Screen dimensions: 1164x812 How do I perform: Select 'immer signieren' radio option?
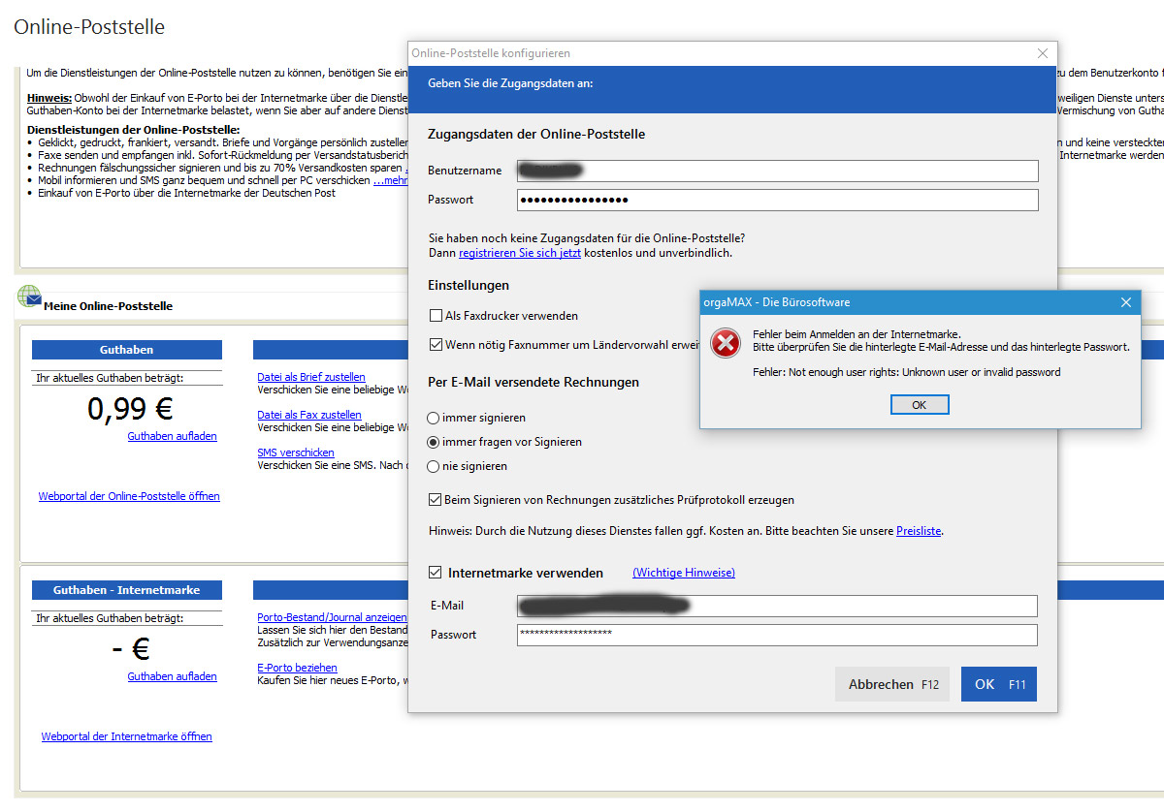[434, 418]
